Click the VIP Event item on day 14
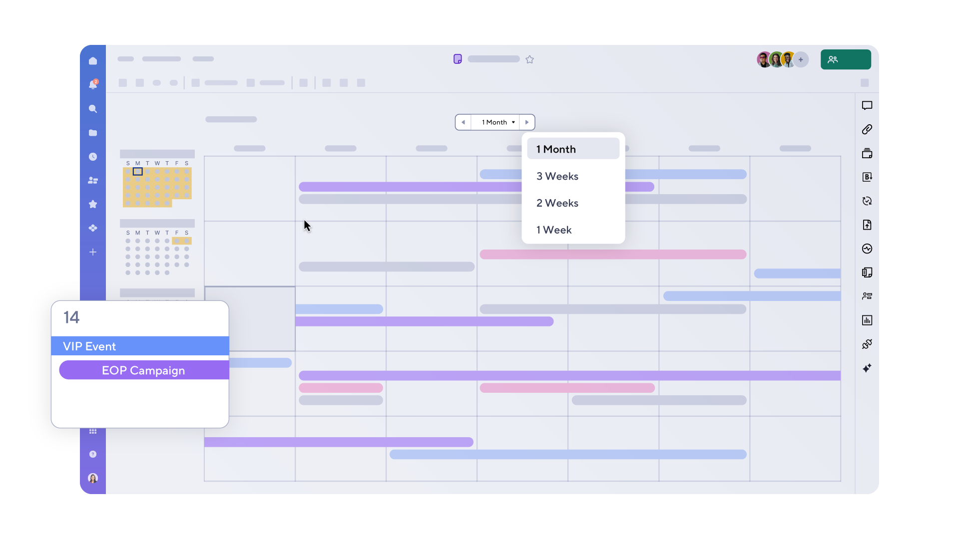The image size is (959, 539). (140, 346)
